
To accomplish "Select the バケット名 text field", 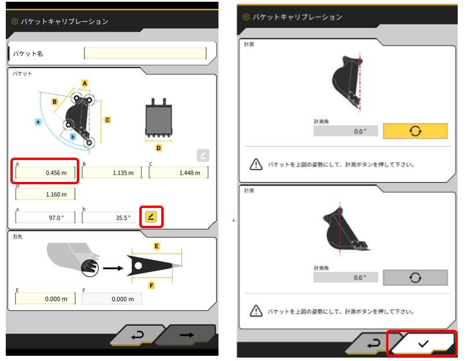I will point(145,53).
